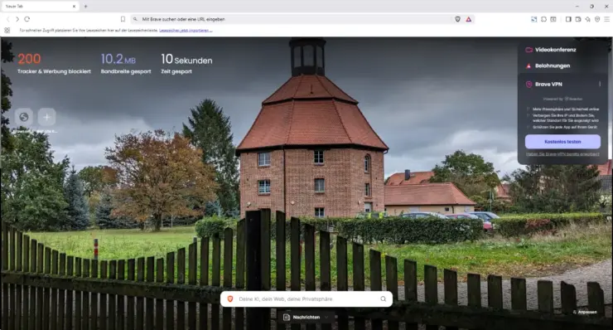Click the magnifier icon in the address bar
613x330 pixels.
[135, 19]
